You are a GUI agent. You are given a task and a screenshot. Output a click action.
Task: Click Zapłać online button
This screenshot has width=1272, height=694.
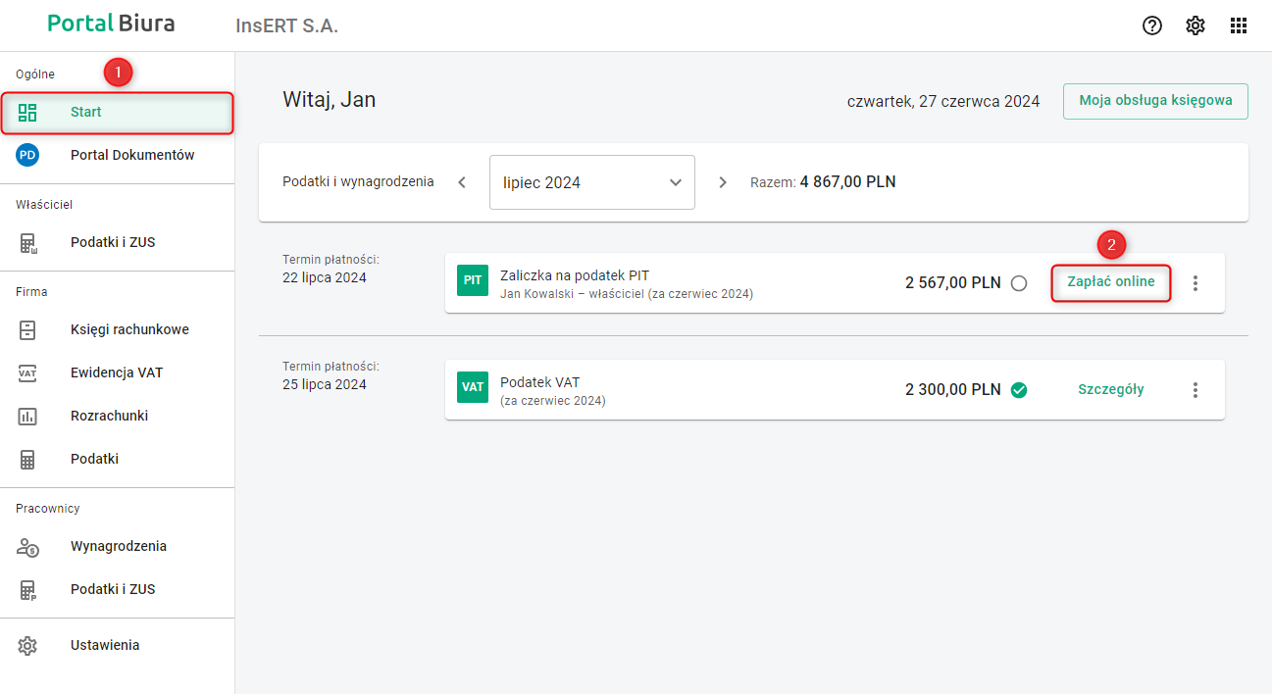1111,282
